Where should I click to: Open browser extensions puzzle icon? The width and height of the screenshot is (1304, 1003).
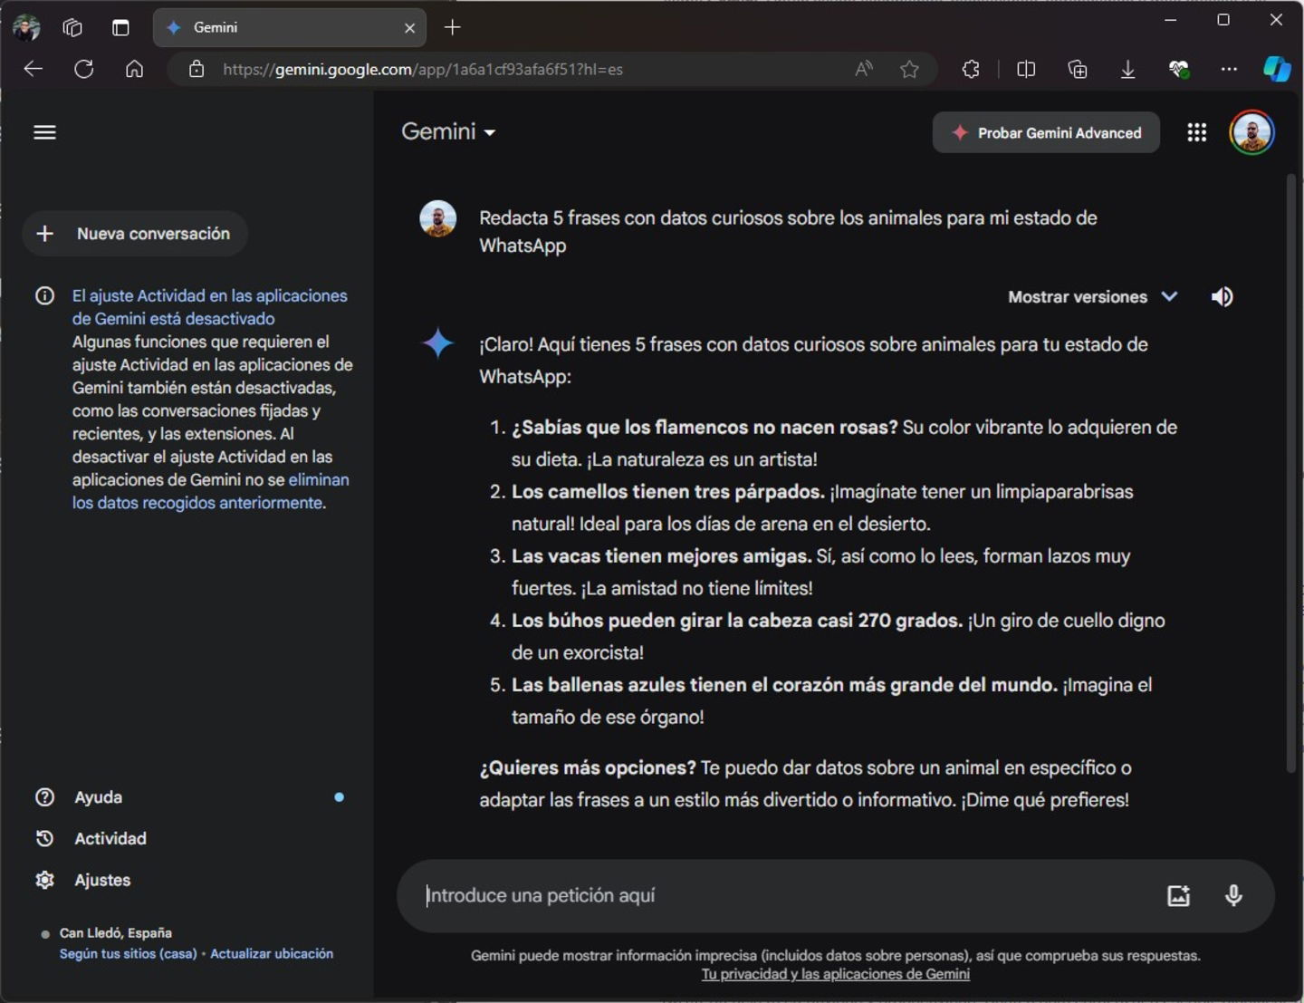(x=971, y=69)
